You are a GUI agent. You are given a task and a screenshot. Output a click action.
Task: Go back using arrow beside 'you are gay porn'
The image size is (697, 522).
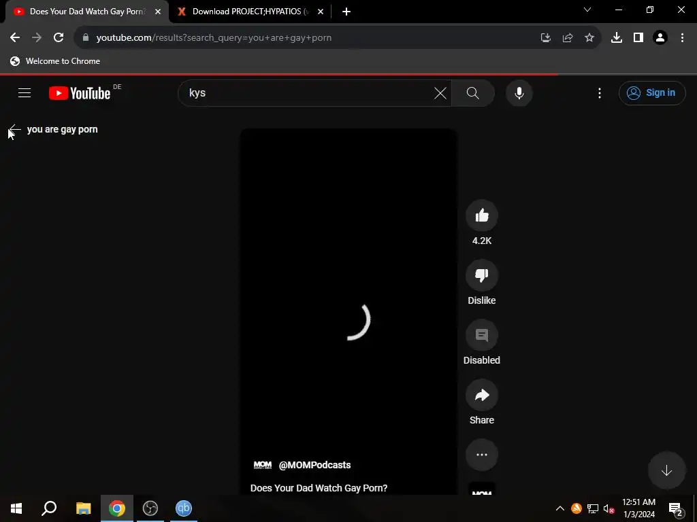[x=15, y=130]
